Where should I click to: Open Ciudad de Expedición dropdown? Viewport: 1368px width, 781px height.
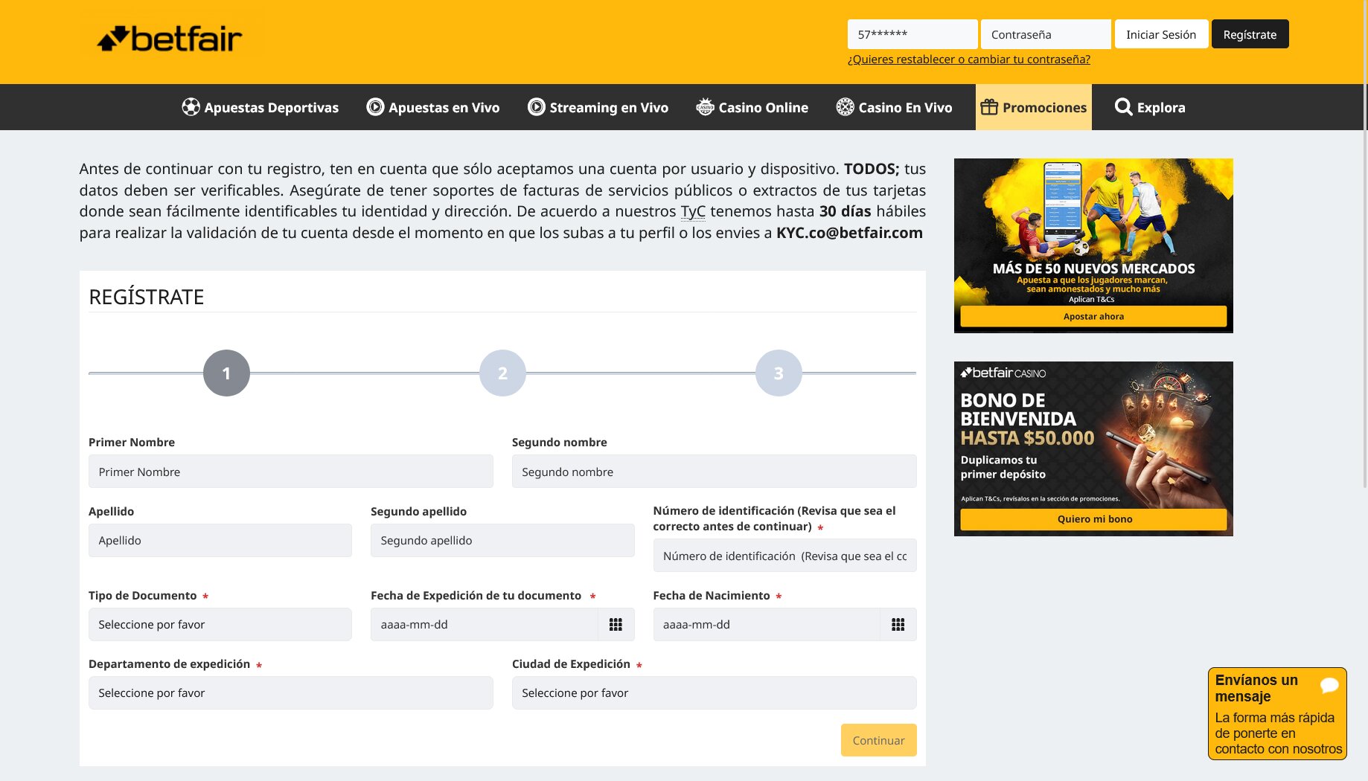(x=715, y=693)
